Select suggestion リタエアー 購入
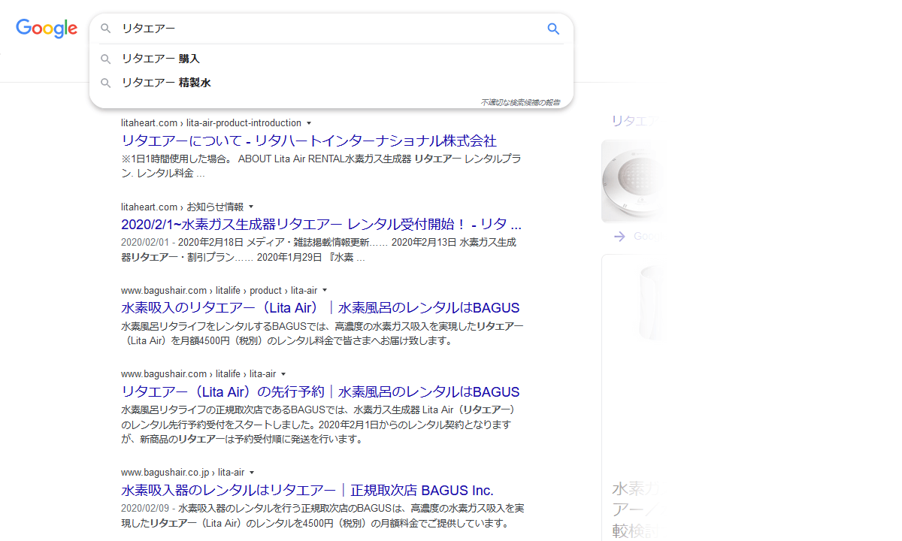Image resolution: width=902 pixels, height=541 pixels. [x=331, y=59]
